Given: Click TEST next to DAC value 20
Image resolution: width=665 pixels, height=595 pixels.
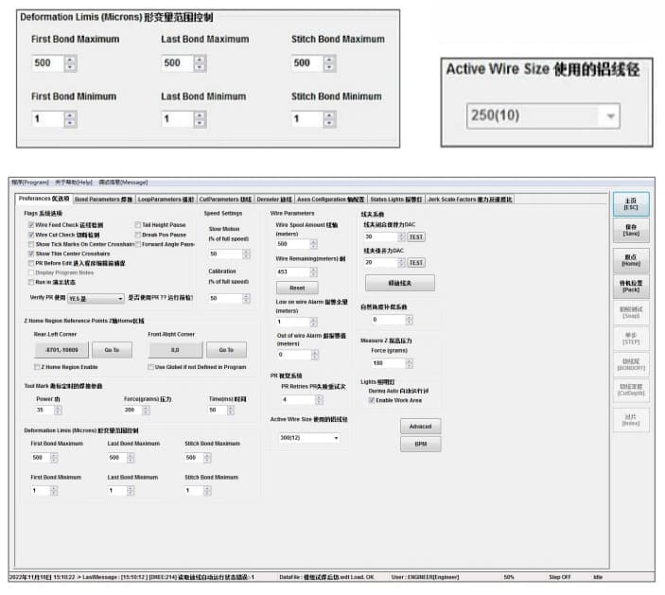Looking at the screenshot, I should point(416,263).
